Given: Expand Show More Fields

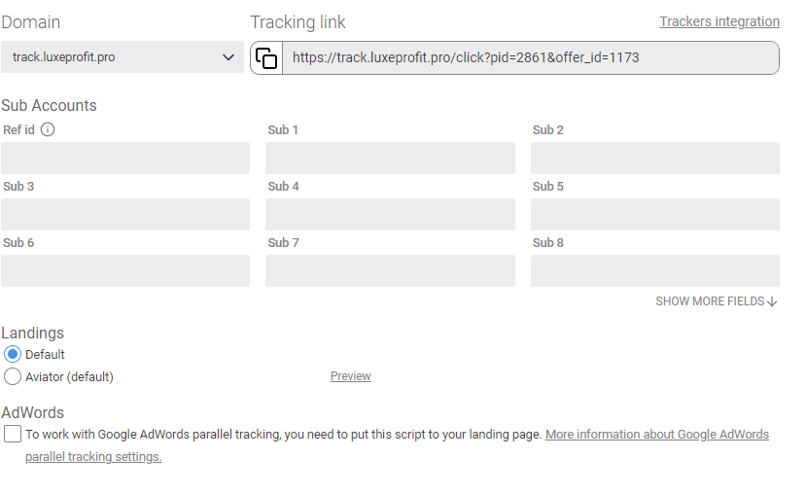Looking at the screenshot, I should pos(716,301).
